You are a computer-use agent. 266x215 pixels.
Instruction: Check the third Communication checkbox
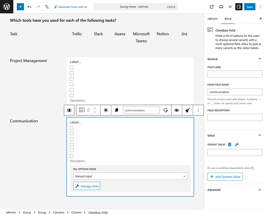[71, 139]
